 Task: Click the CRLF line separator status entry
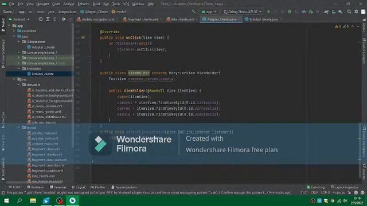coord(314,193)
